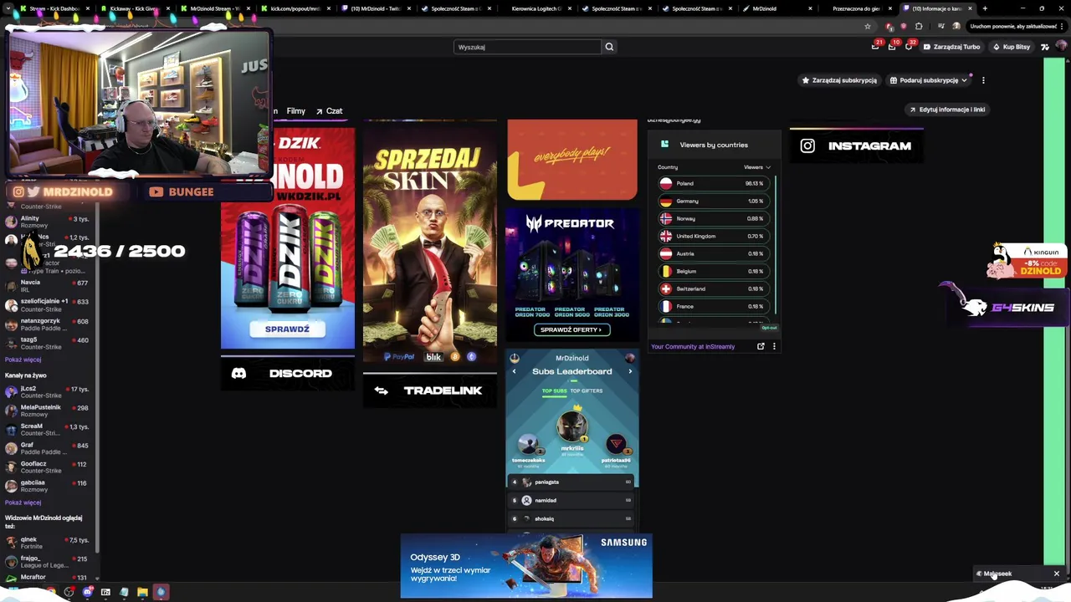Click the search magnifier icon
This screenshot has height=602, width=1071.
(x=609, y=47)
